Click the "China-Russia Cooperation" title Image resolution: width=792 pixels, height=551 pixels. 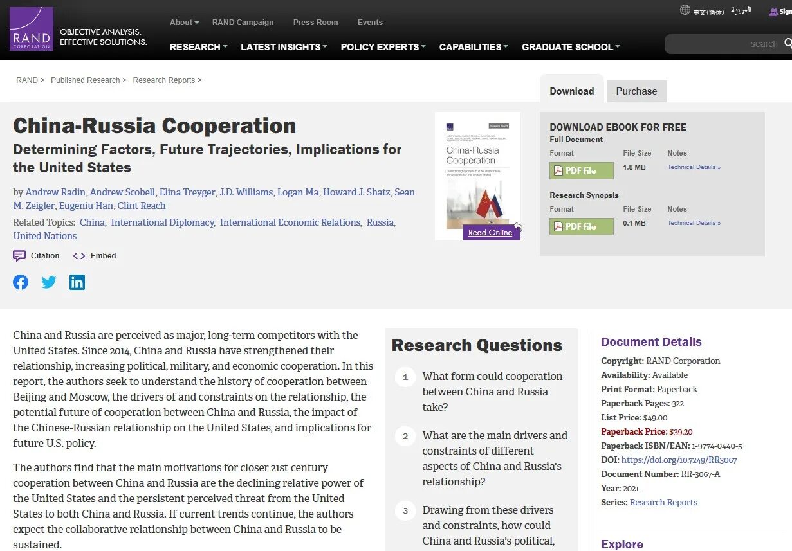pyautogui.click(x=154, y=125)
